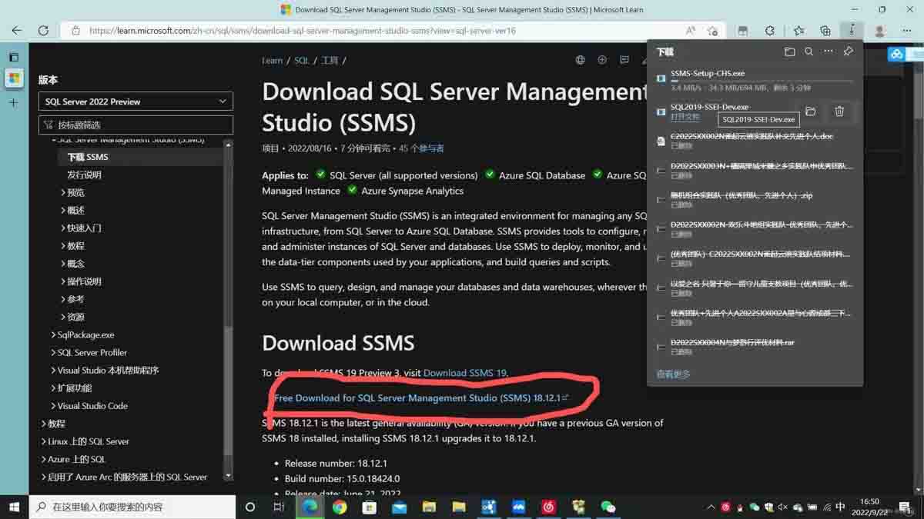Select 发行说明 in the sidebar tree
The width and height of the screenshot is (924, 519).
click(84, 175)
